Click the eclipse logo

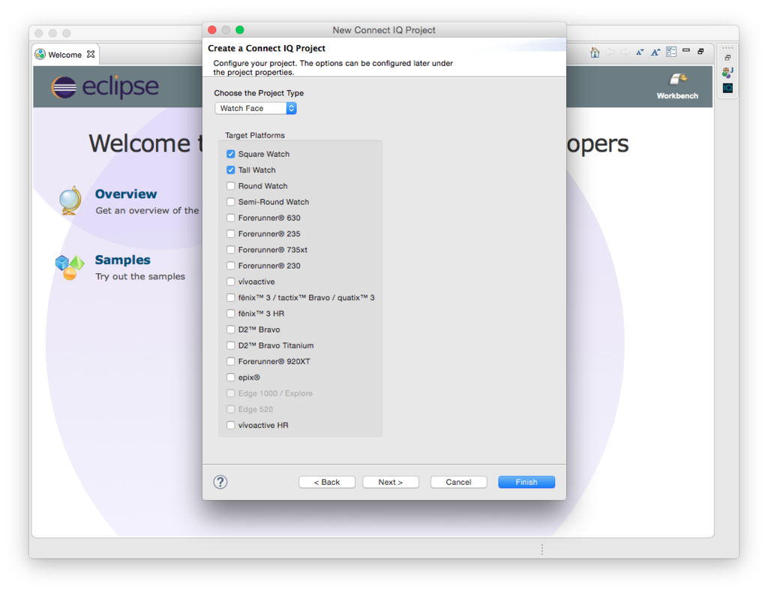click(105, 87)
